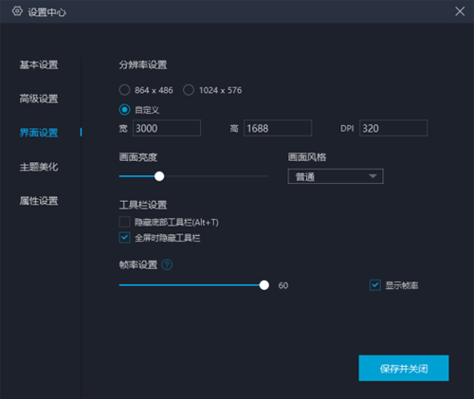
Task: Click the 保存并关闭 button
Action: 404,368
